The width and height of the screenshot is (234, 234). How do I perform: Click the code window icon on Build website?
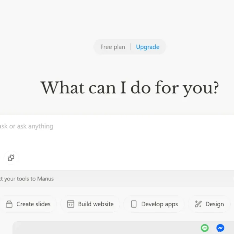point(71,204)
